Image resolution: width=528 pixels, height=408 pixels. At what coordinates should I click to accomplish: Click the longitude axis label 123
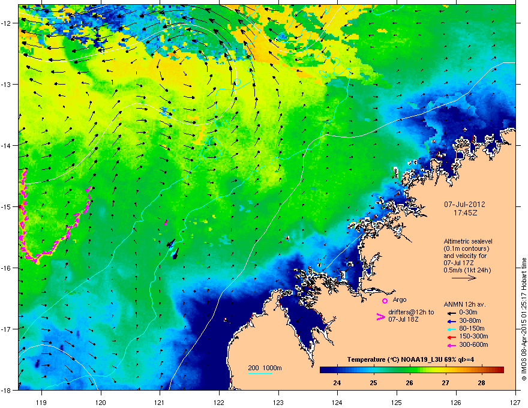click(278, 402)
